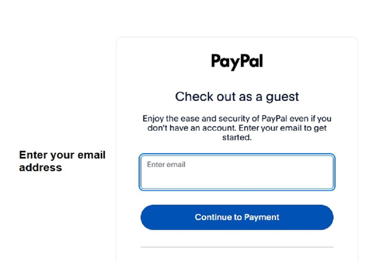The height and width of the screenshot is (262, 383).
Task: Click the "Check out as a guest" heading
Action: (237, 97)
